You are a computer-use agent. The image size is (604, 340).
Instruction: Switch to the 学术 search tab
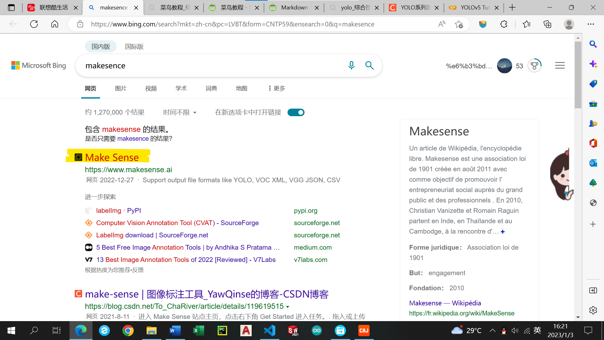(181, 88)
